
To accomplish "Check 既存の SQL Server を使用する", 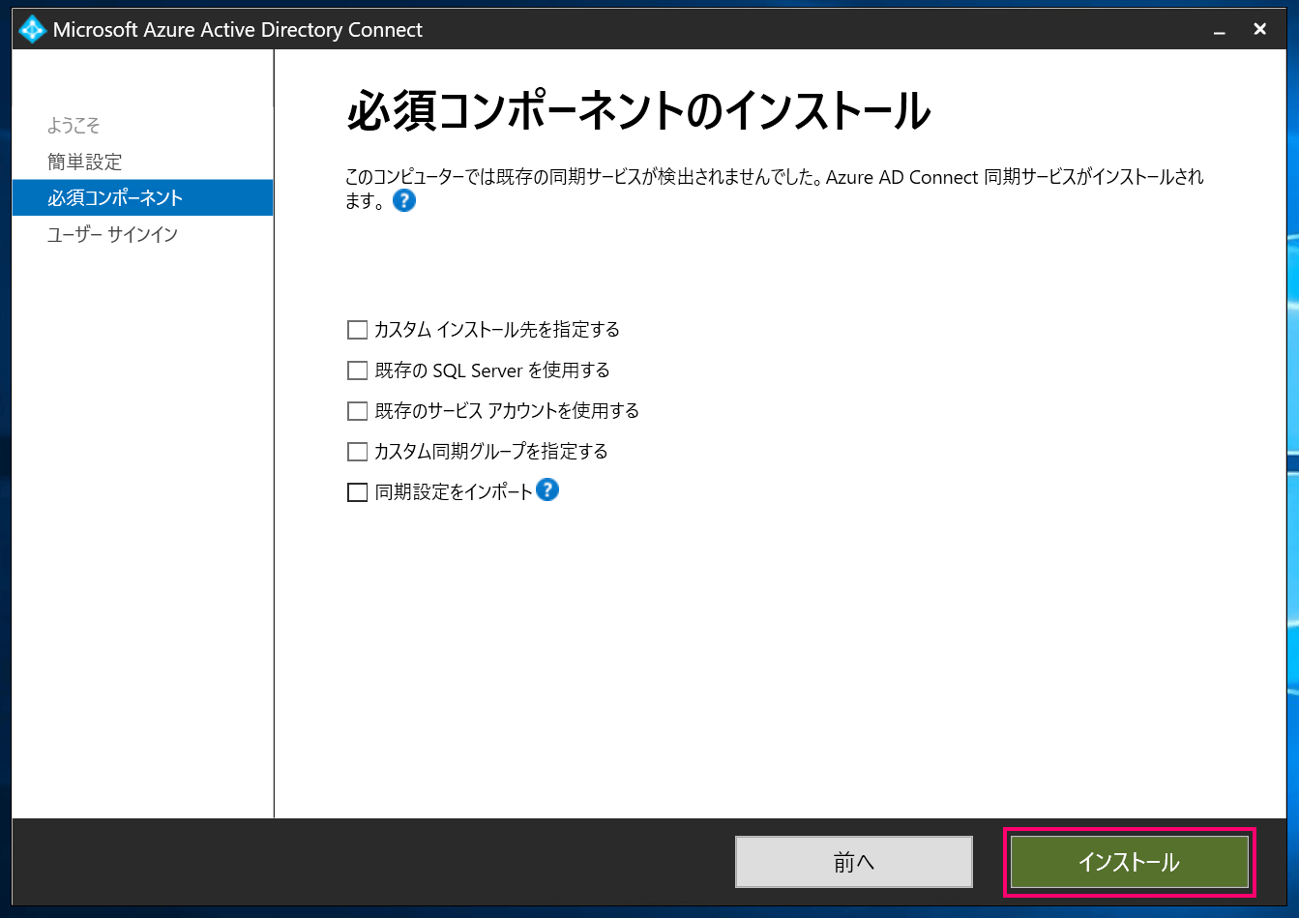I will (357, 370).
